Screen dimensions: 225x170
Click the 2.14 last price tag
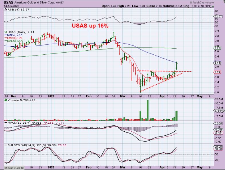coord(217,63)
